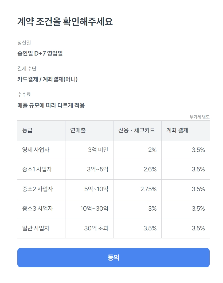Click the 2.75% card fee cell

[148, 189]
